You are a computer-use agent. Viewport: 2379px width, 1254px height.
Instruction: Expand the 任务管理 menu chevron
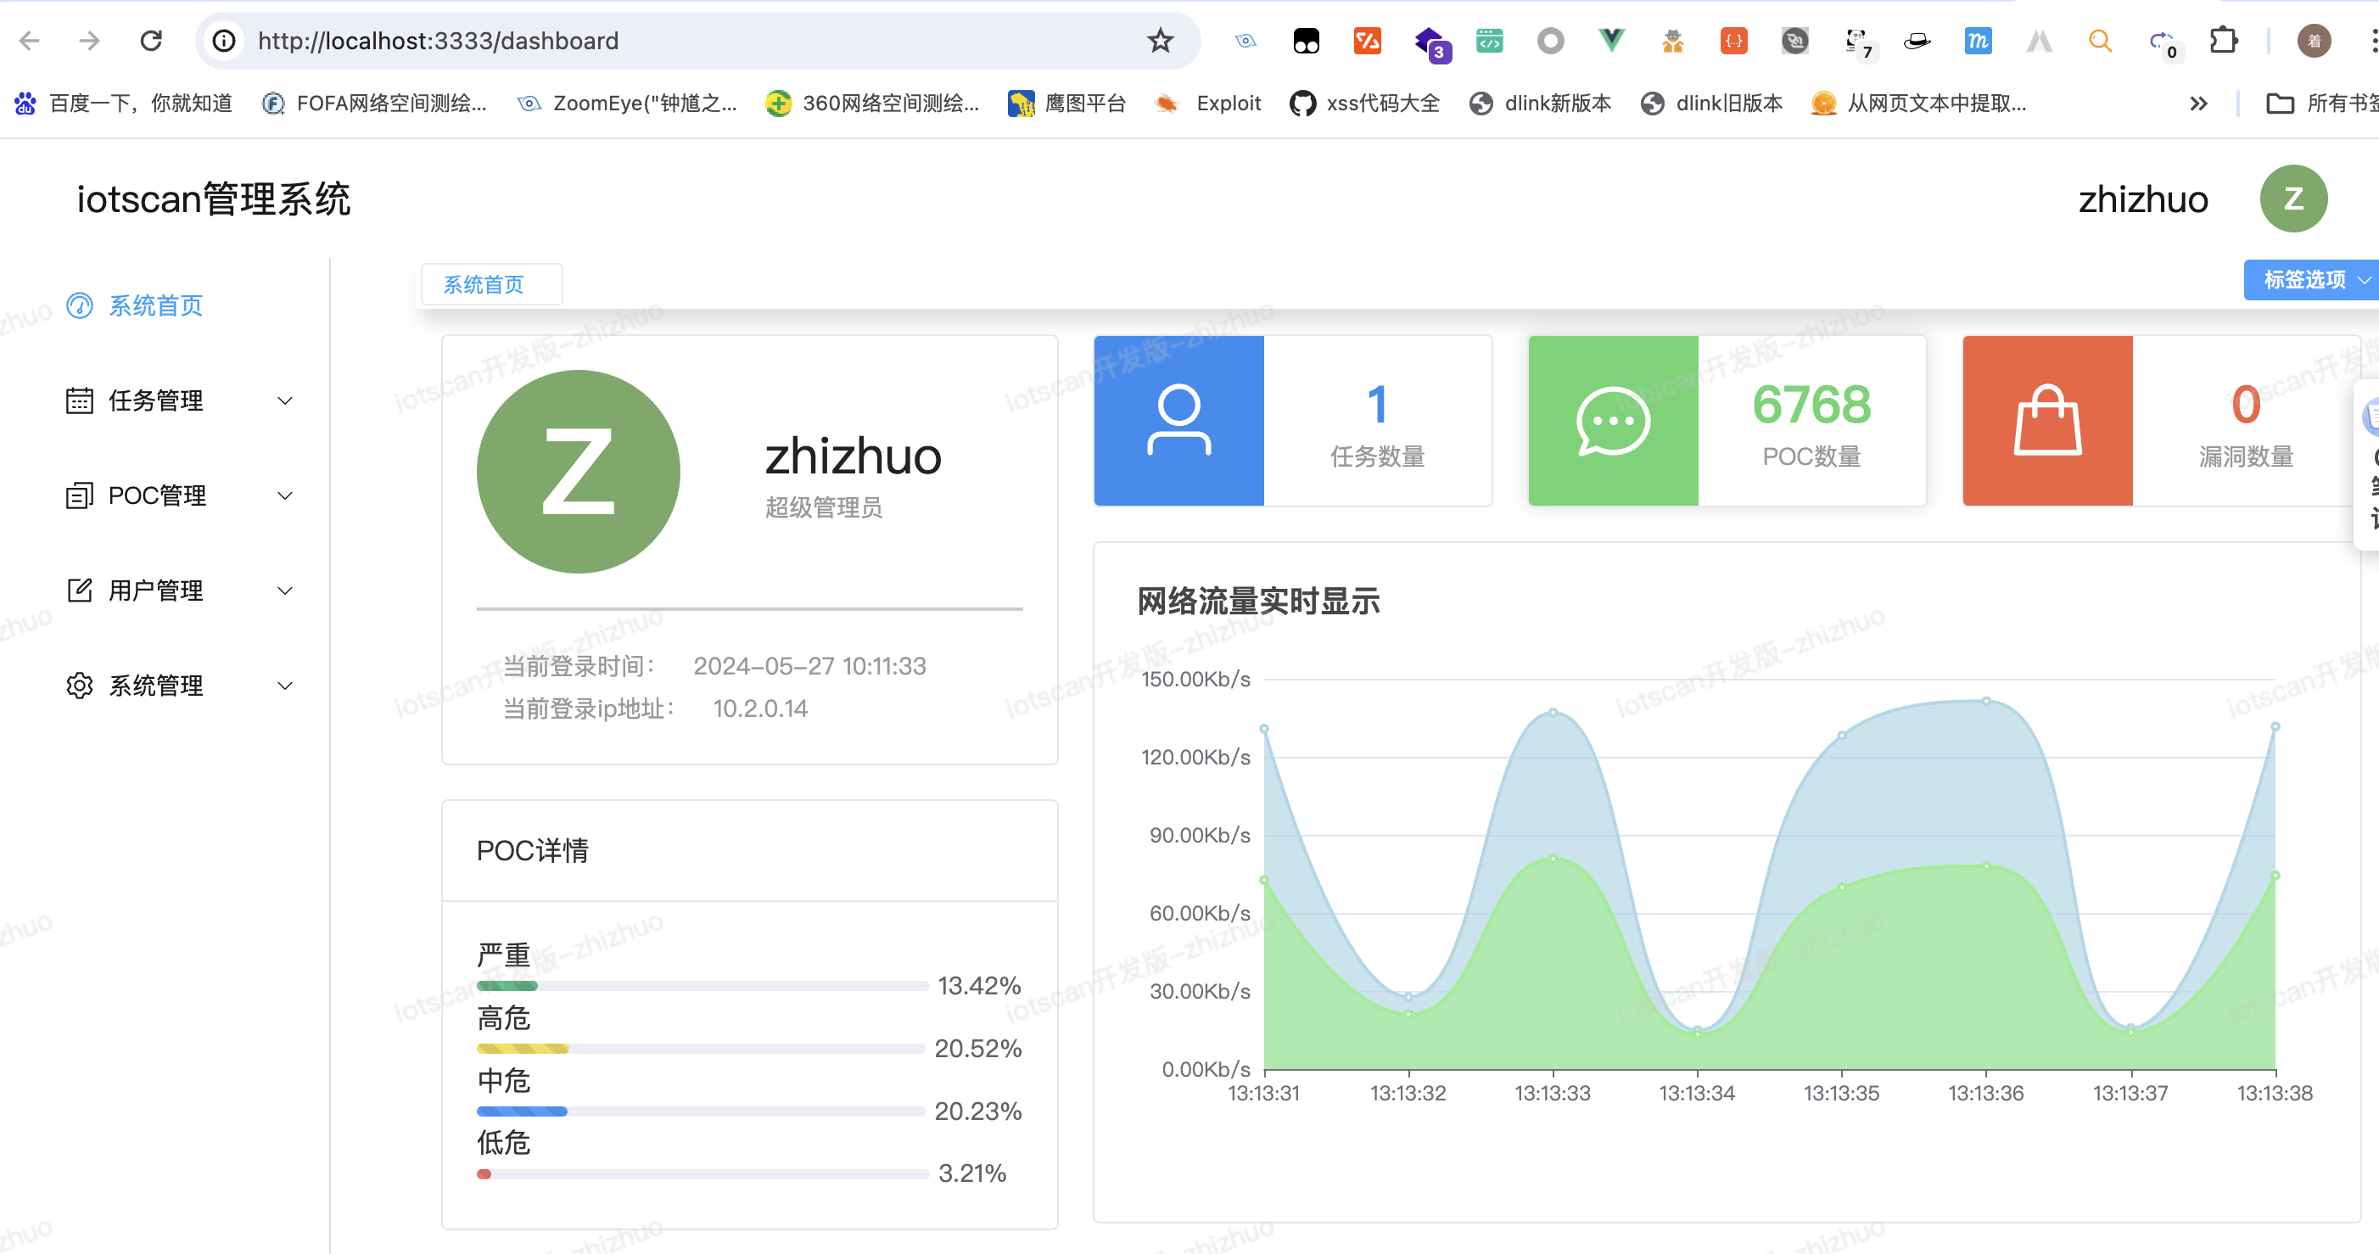pos(285,400)
